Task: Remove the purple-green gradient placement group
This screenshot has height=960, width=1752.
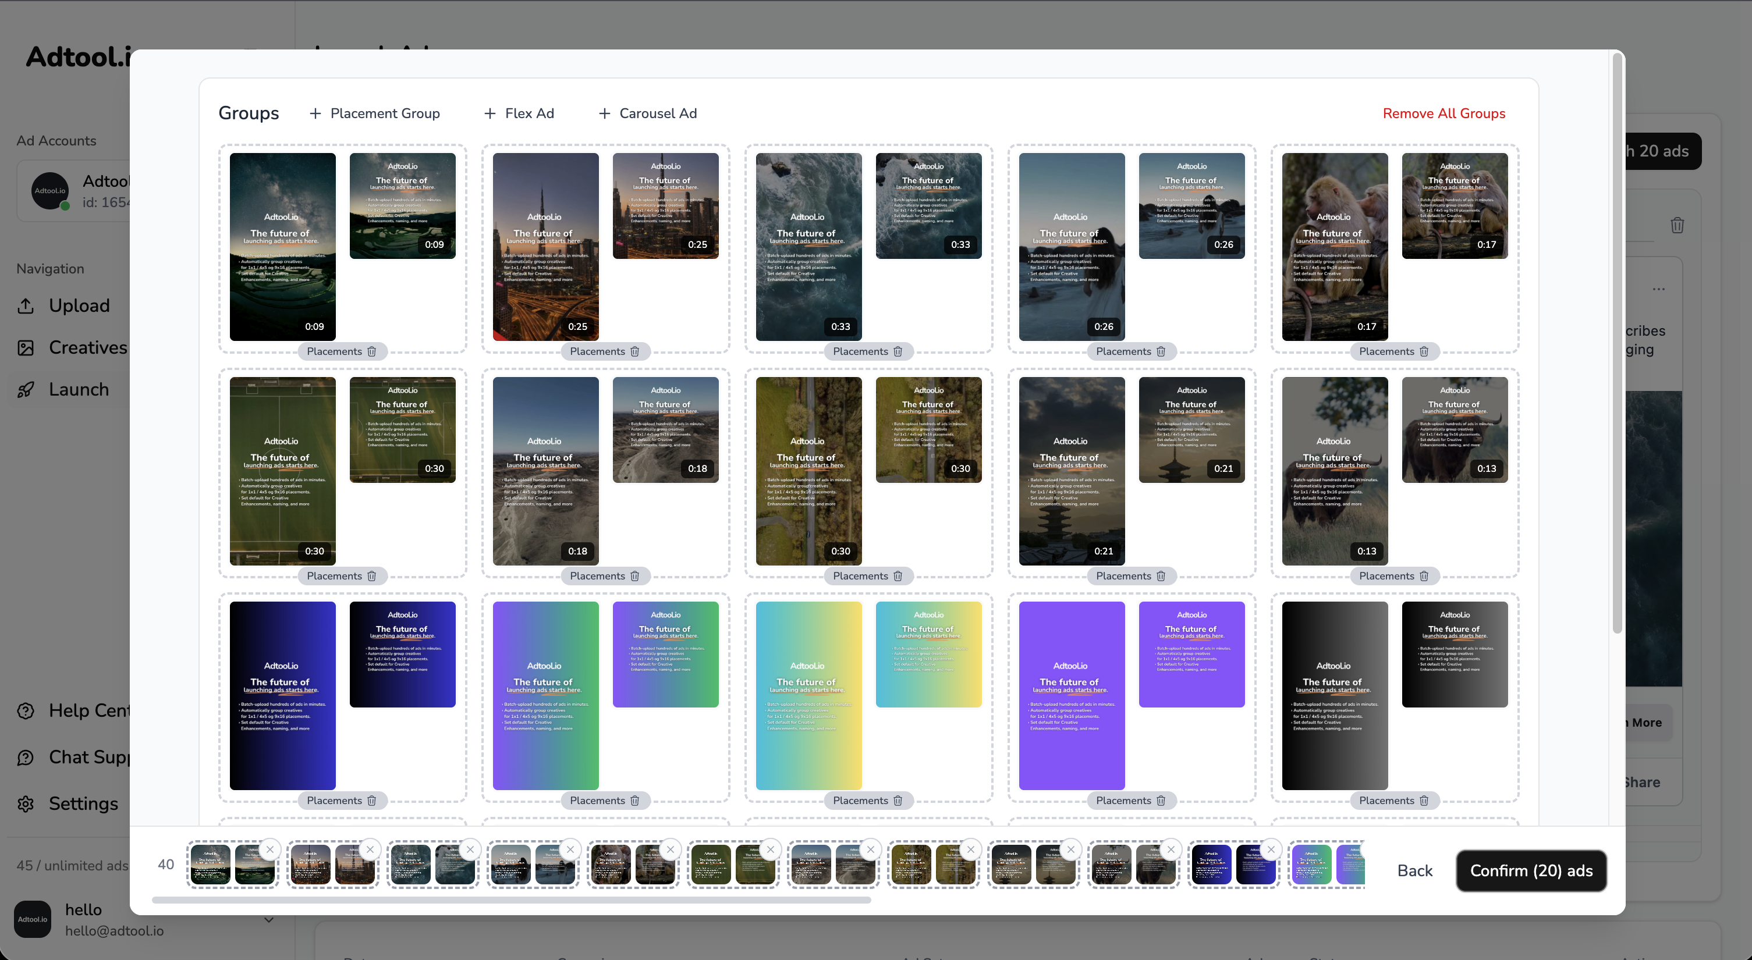Action: pyautogui.click(x=634, y=800)
